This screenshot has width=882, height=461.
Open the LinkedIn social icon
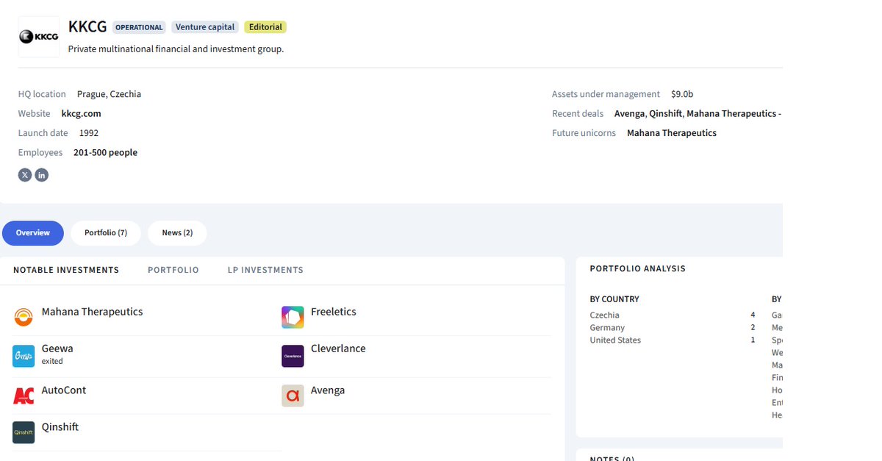coord(42,175)
